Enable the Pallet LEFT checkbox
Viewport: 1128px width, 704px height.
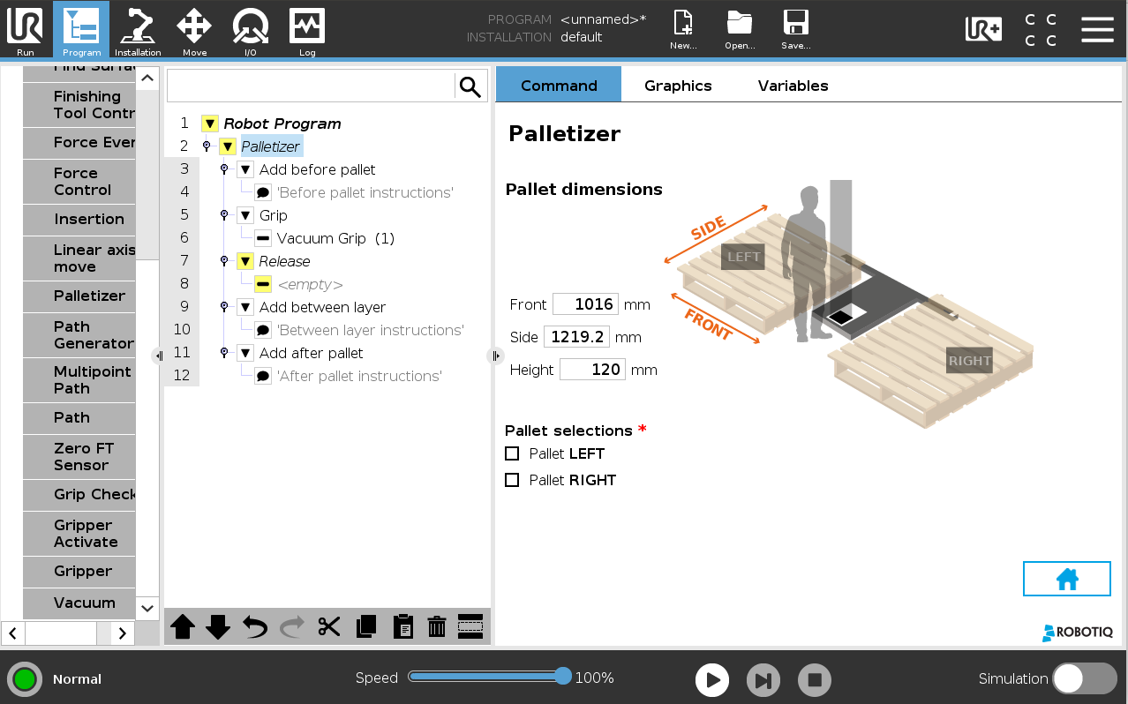click(x=512, y=453)
